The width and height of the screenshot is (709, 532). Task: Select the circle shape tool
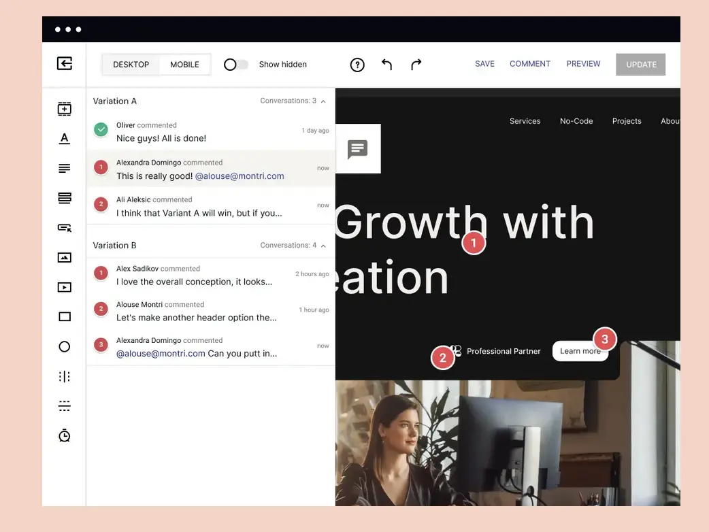tap(64, 346)
